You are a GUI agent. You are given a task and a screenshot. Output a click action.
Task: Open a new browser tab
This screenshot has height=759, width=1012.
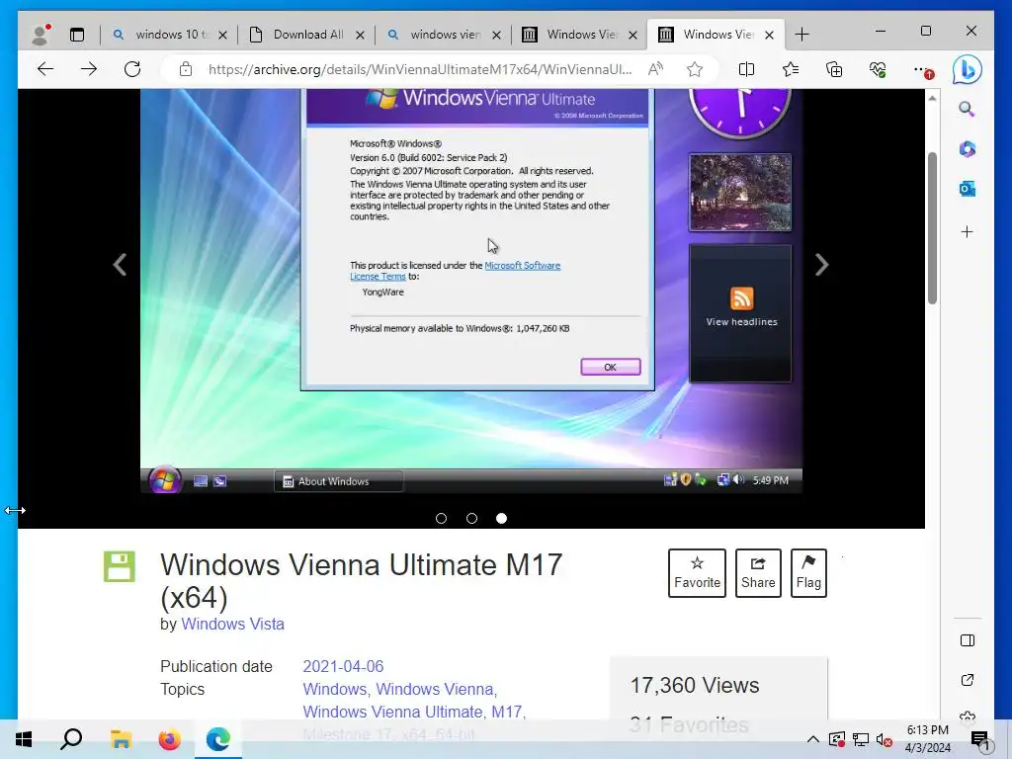[801, 35]
